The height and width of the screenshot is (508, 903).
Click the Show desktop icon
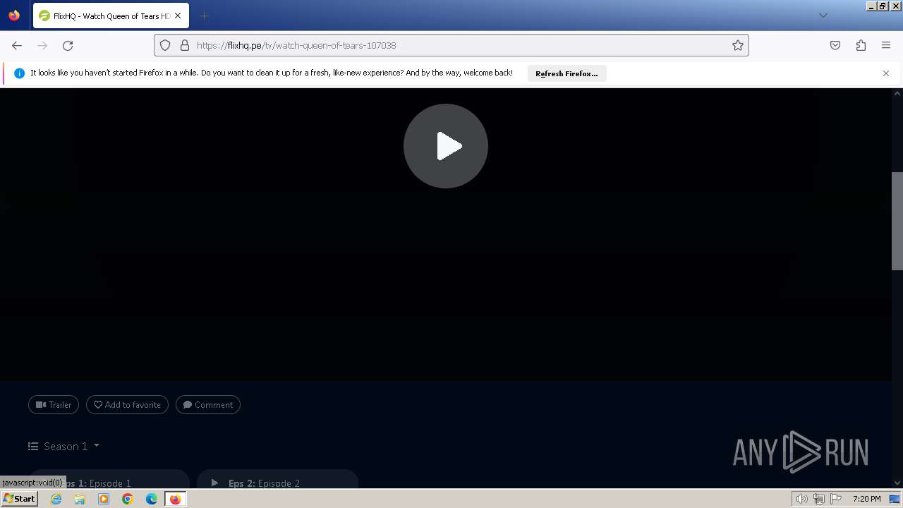point(895,499)
